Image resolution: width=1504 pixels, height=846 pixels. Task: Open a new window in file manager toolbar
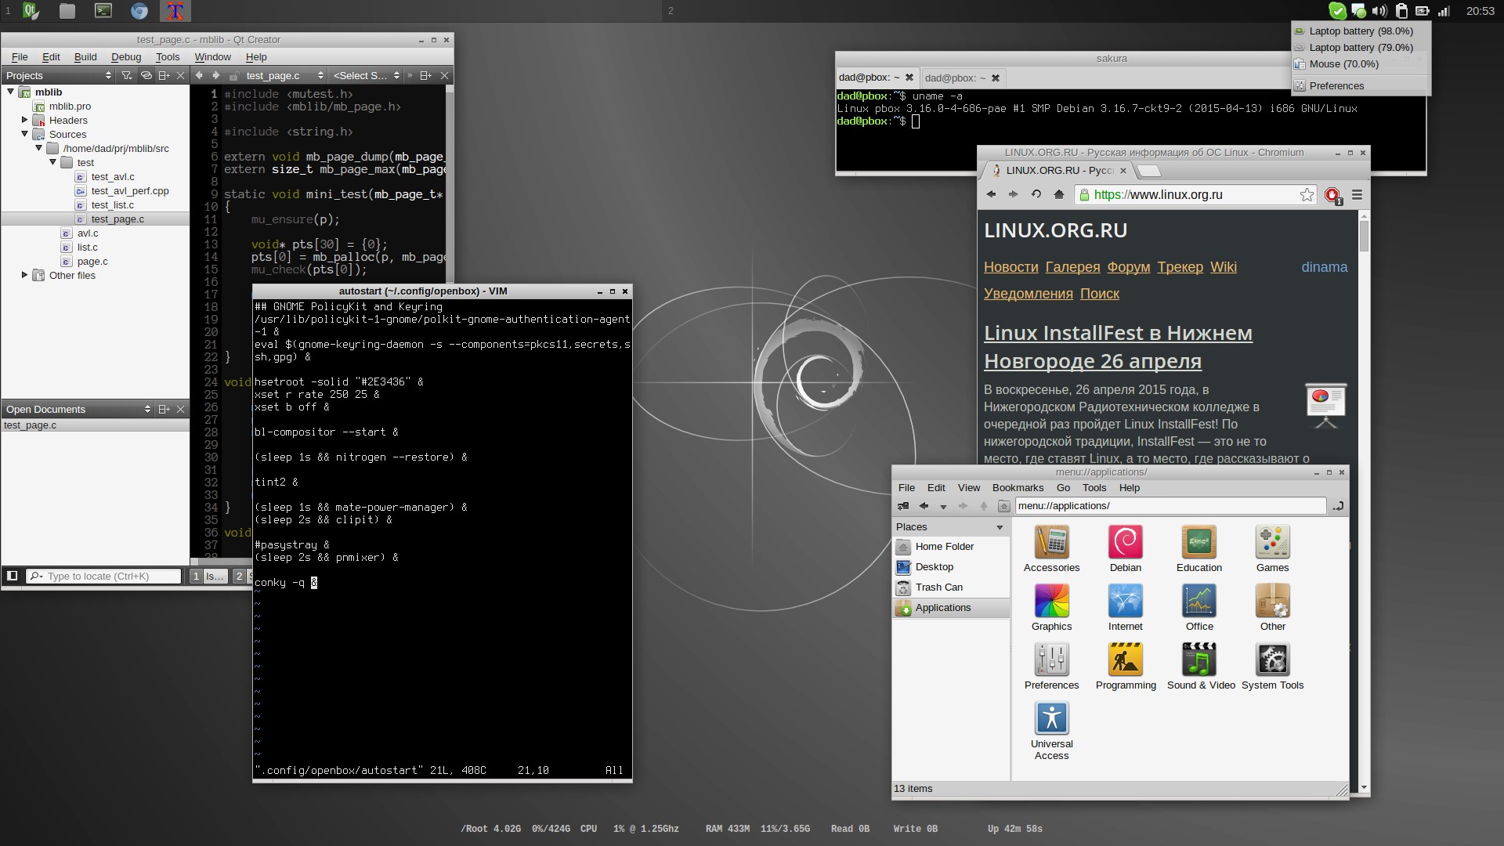click(903, 506)
